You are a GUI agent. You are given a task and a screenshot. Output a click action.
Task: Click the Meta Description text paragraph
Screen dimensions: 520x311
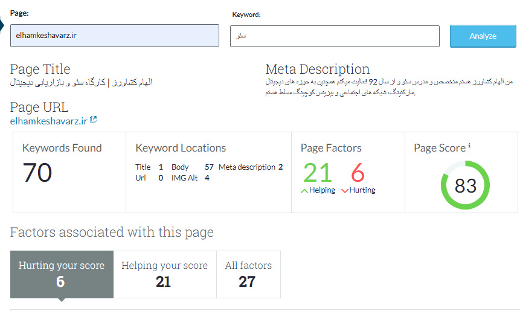coord(388,87)
